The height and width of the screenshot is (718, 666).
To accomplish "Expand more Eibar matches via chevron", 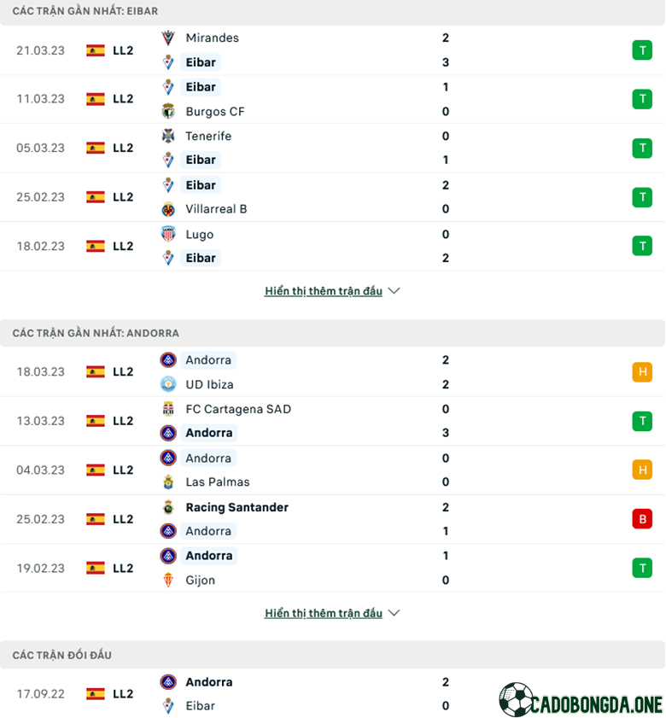I will [x=394, y=291].
